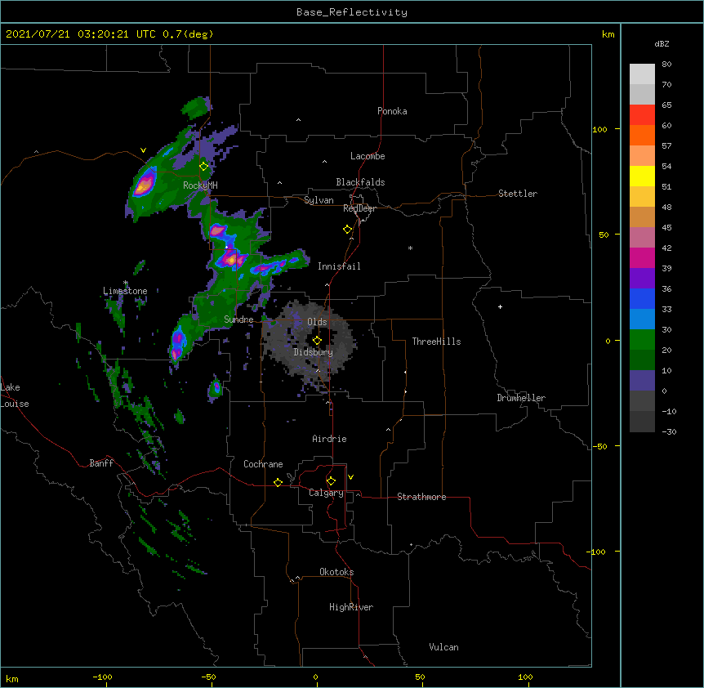The width and height of the screenshot is (704, 688).
Task: Click the Calgary city label
Action: pos(326,493)
